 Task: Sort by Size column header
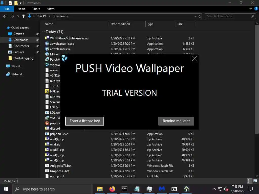click(180, 24)
